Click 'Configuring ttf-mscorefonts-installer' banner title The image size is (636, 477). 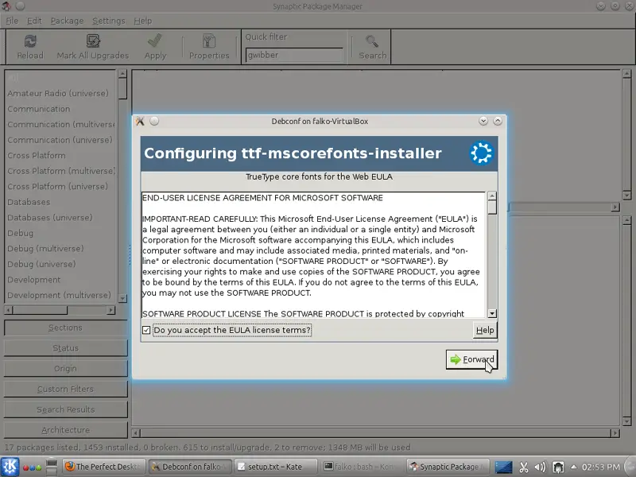click(293, 153)
